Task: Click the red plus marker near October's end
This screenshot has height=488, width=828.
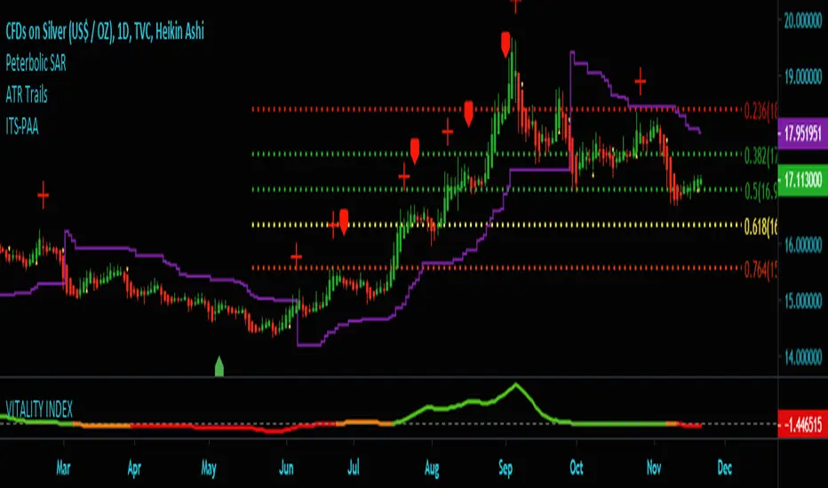Action: click(x=640, y=82)
